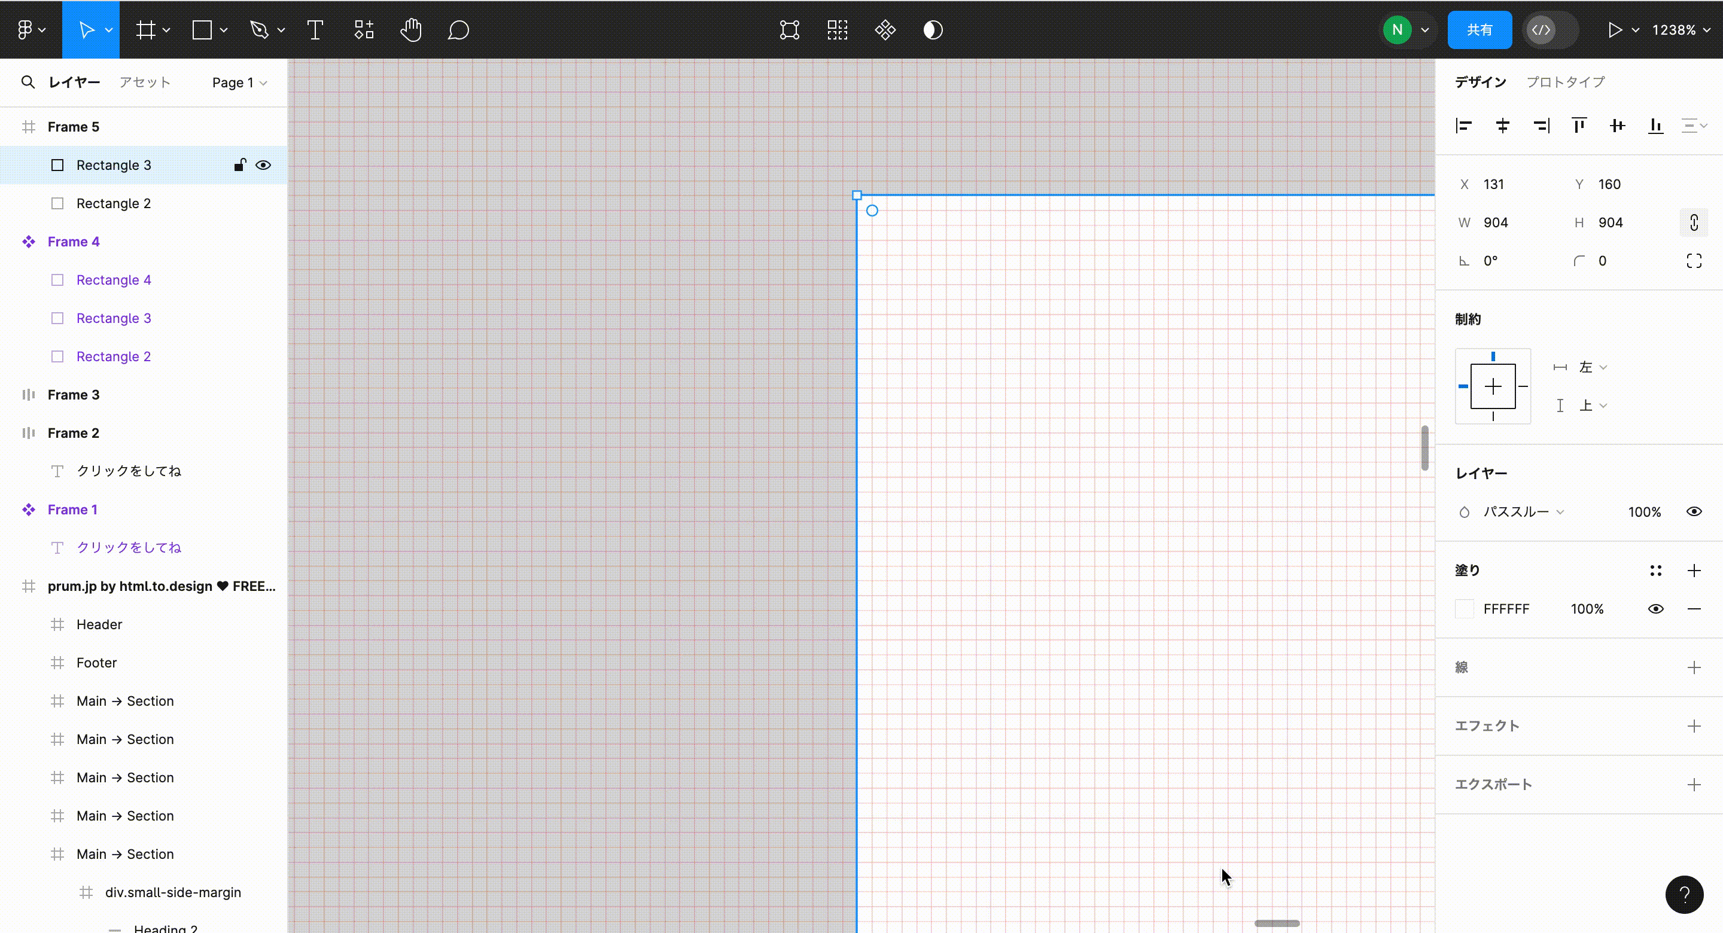Open comment mode
This screenshot has height=933, width=1723.
[458, 29]
